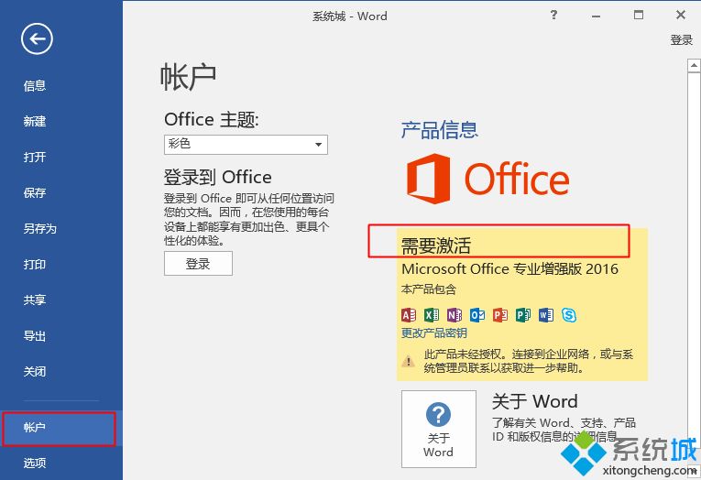Select 打印 in the backstage menu
This screenshot has width=701, height=480.
coord(35,265)
